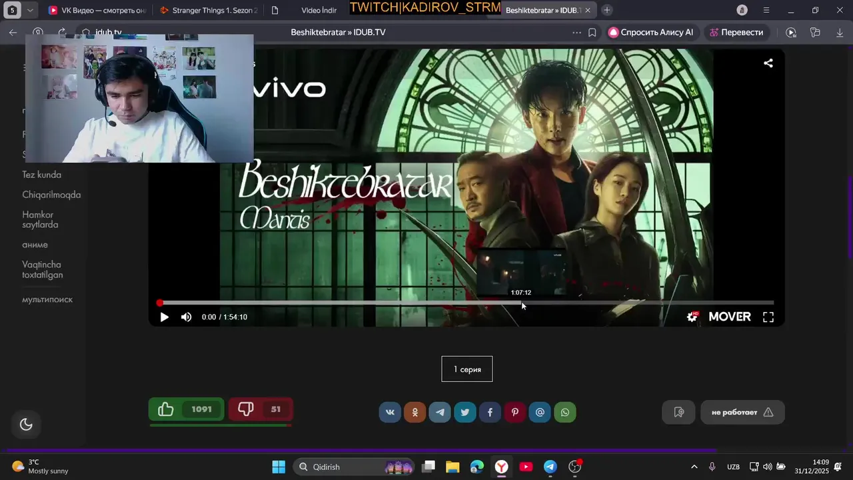Open YouTube app from taskbar

tap(526, 467)
